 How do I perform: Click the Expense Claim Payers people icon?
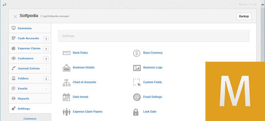point(67,112)
